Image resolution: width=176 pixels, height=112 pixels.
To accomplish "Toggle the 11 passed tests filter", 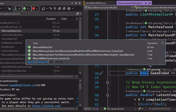I will 26,9.
